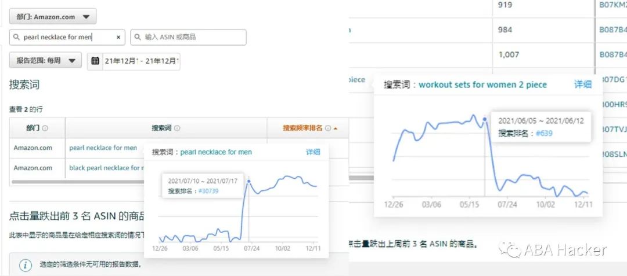
Task: Click 详细 in the workout sets chart popup
Action: [583, 84]
